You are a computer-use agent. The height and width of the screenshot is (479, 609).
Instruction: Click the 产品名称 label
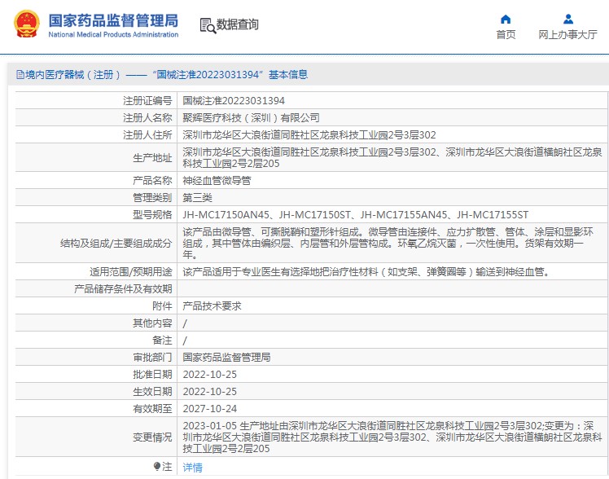(x=152, y=181)
